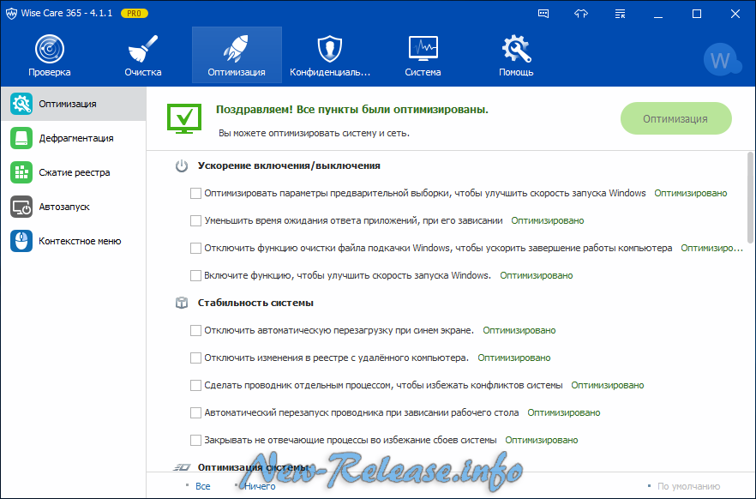The height and width of the screenshot is (499, 756).
Task: Check Отключить функцию очистки файла подкачки
Action: point(195,249)
